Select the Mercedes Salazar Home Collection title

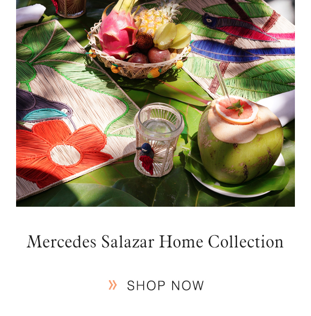tap(155, 242)
